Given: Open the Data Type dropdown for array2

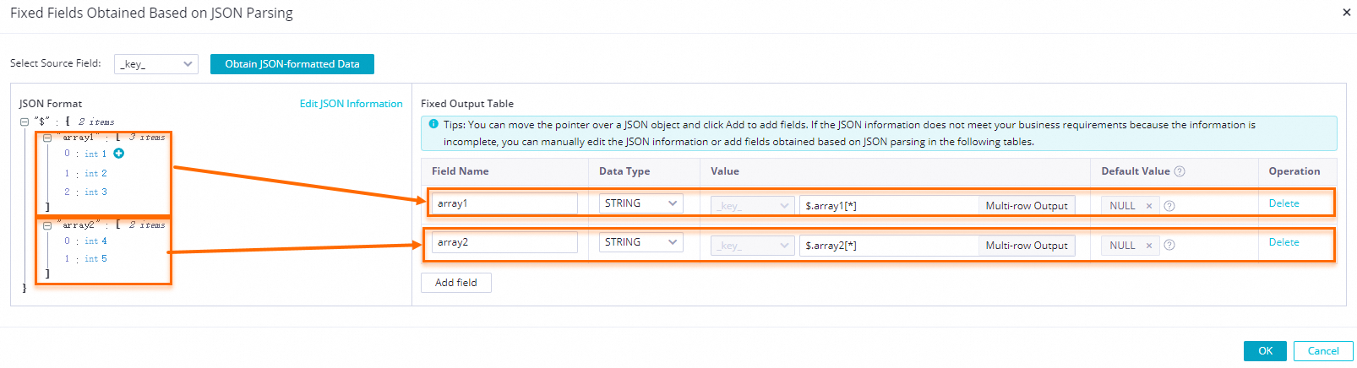Looking at the screenshot, I should [x=640, y=242].
